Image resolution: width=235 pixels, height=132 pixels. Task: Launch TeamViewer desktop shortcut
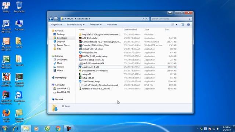[19, 98]
